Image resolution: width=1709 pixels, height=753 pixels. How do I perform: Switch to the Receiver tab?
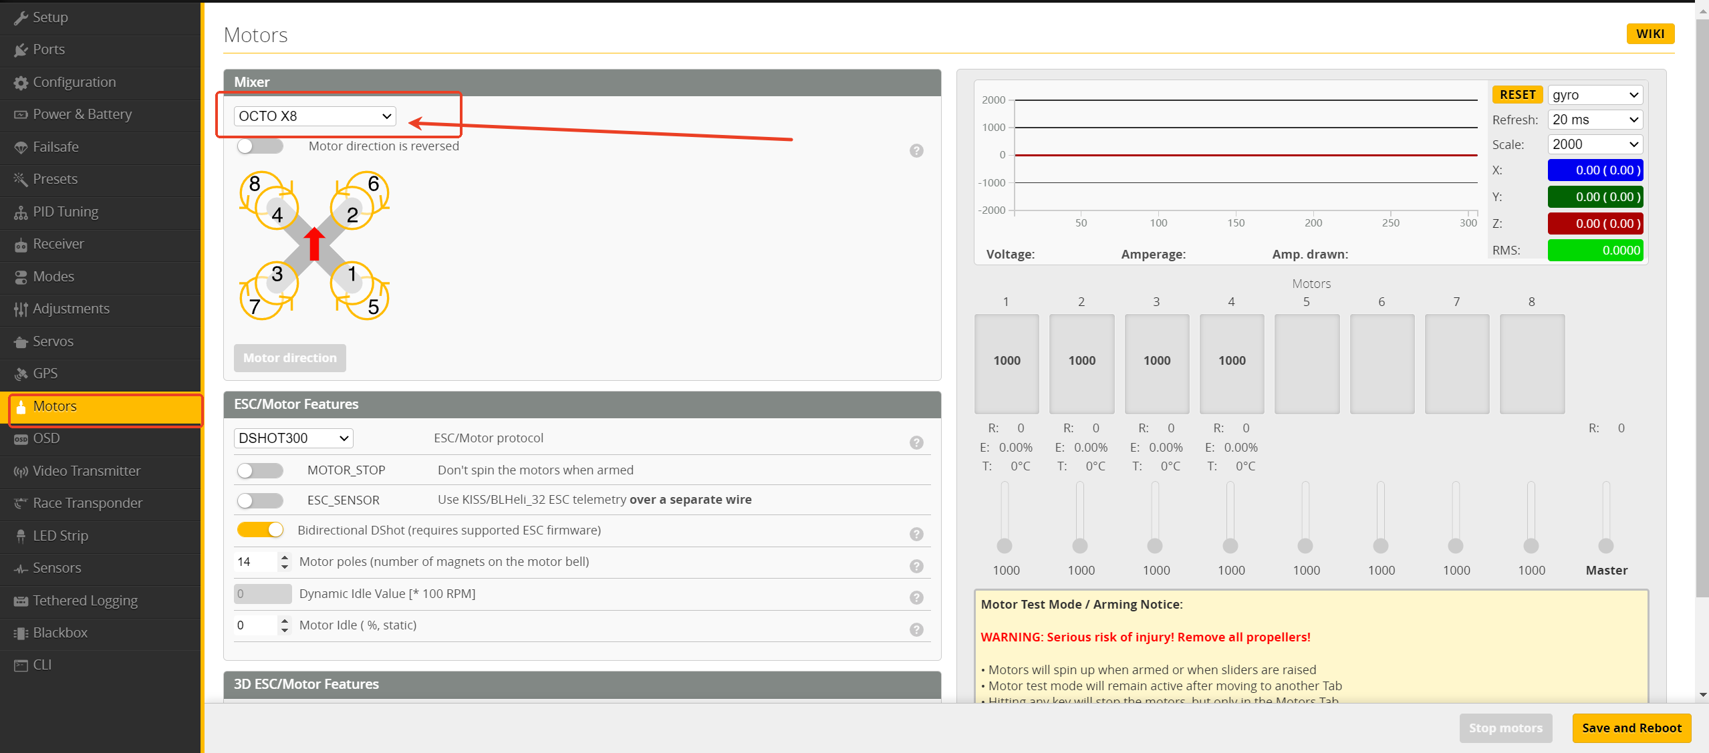(x=58, y=244)
